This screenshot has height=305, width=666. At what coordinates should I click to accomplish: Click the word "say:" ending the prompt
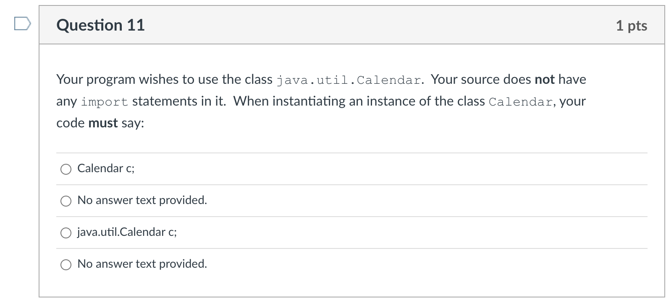coord(133,123)
